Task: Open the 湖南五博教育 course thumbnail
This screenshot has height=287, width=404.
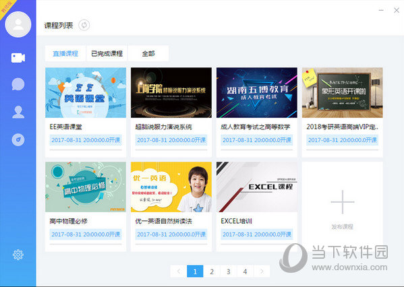Action: (x=257, y=93)
